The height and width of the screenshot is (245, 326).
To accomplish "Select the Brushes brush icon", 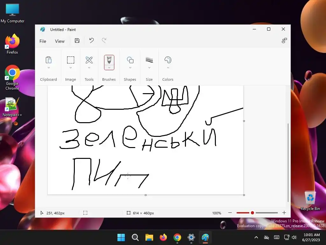I will coord(109,60).
